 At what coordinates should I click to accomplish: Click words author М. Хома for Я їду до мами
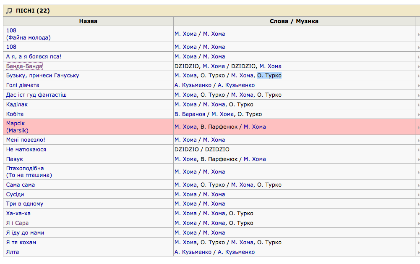(185, 233)
